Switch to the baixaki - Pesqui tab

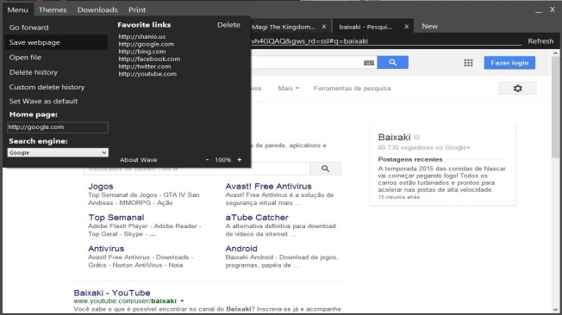click(365, 27)
